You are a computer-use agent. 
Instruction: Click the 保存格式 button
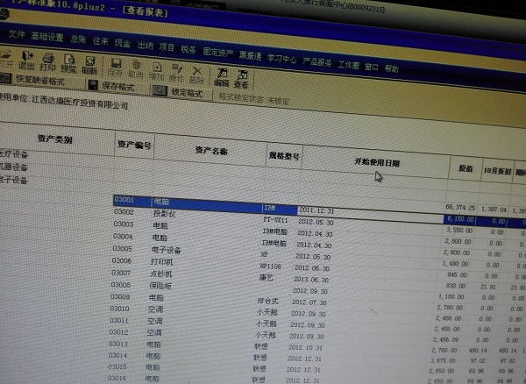(x=111, y=85)
